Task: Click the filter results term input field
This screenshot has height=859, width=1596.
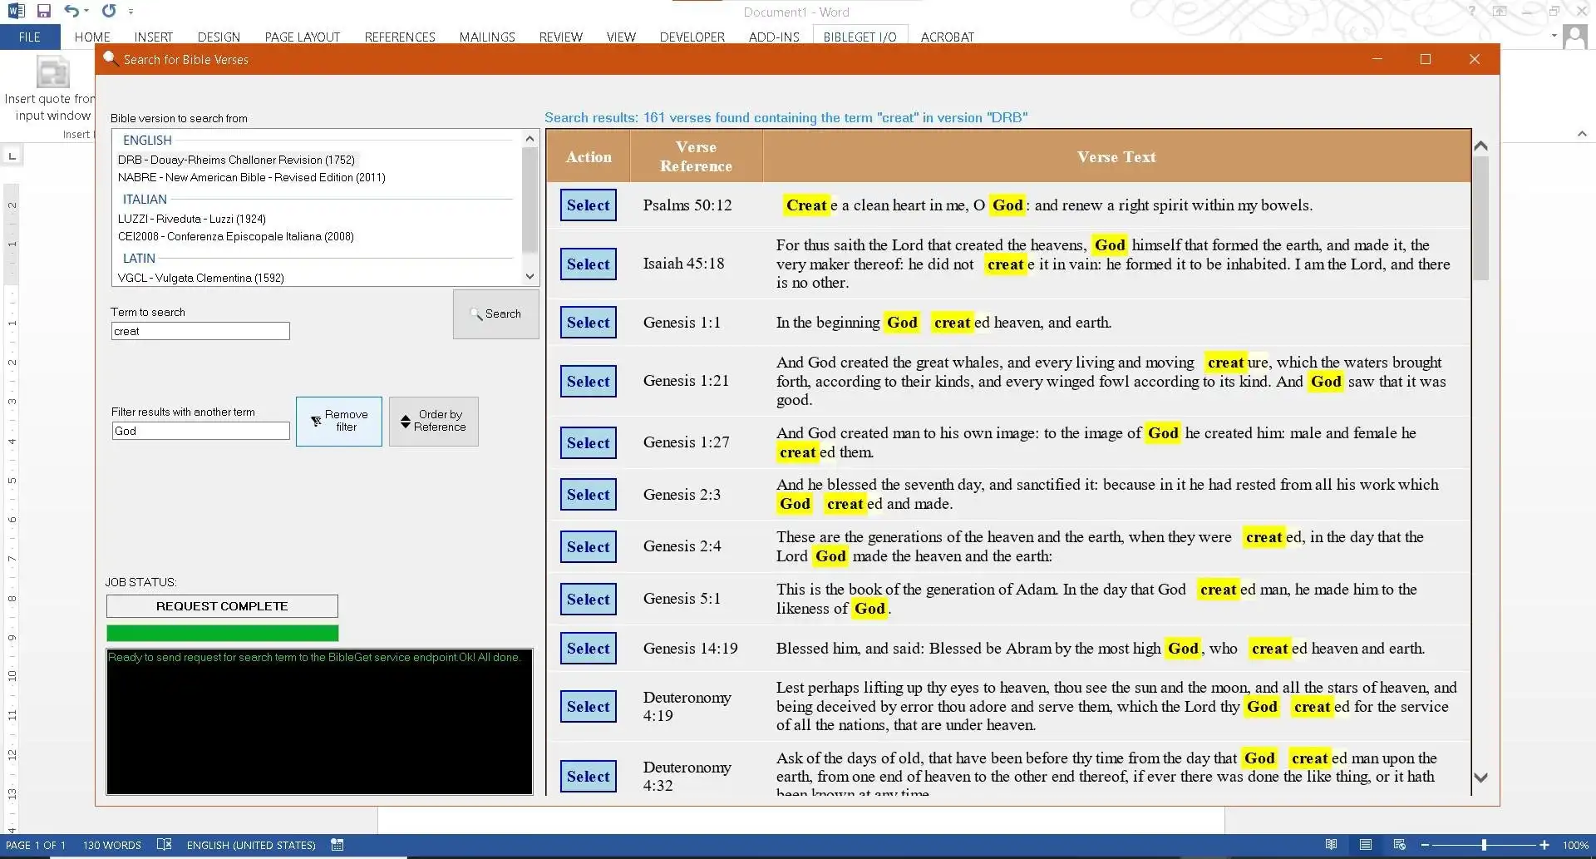Action: pos(200,431)
